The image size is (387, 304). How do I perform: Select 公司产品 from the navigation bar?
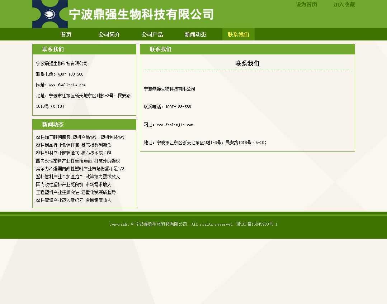(152, 35)
